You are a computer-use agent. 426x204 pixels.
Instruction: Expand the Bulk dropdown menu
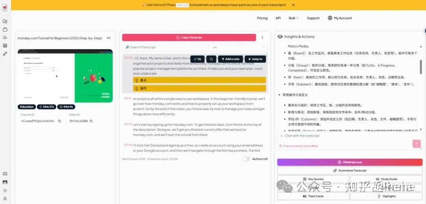pos(293,18)
